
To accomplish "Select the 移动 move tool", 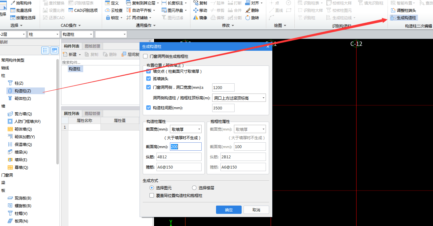I will point(200,10).
